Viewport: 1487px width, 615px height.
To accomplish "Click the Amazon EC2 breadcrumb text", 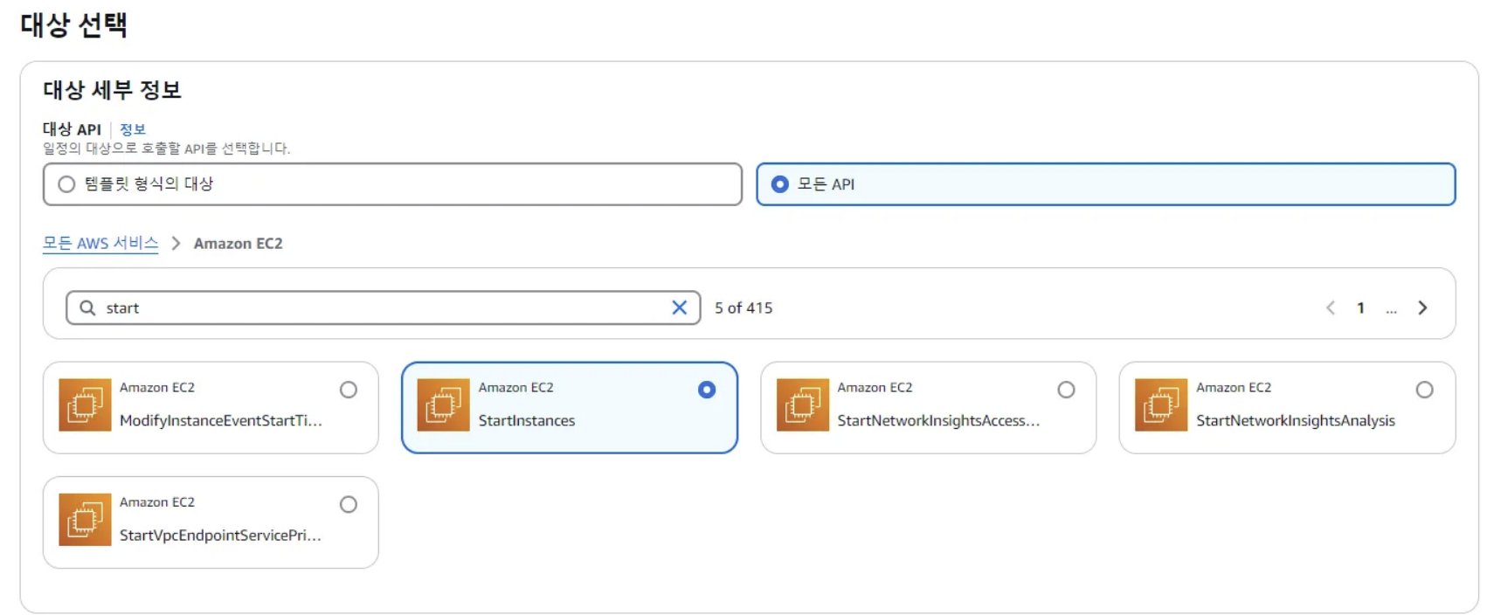I will coord(239,244).
